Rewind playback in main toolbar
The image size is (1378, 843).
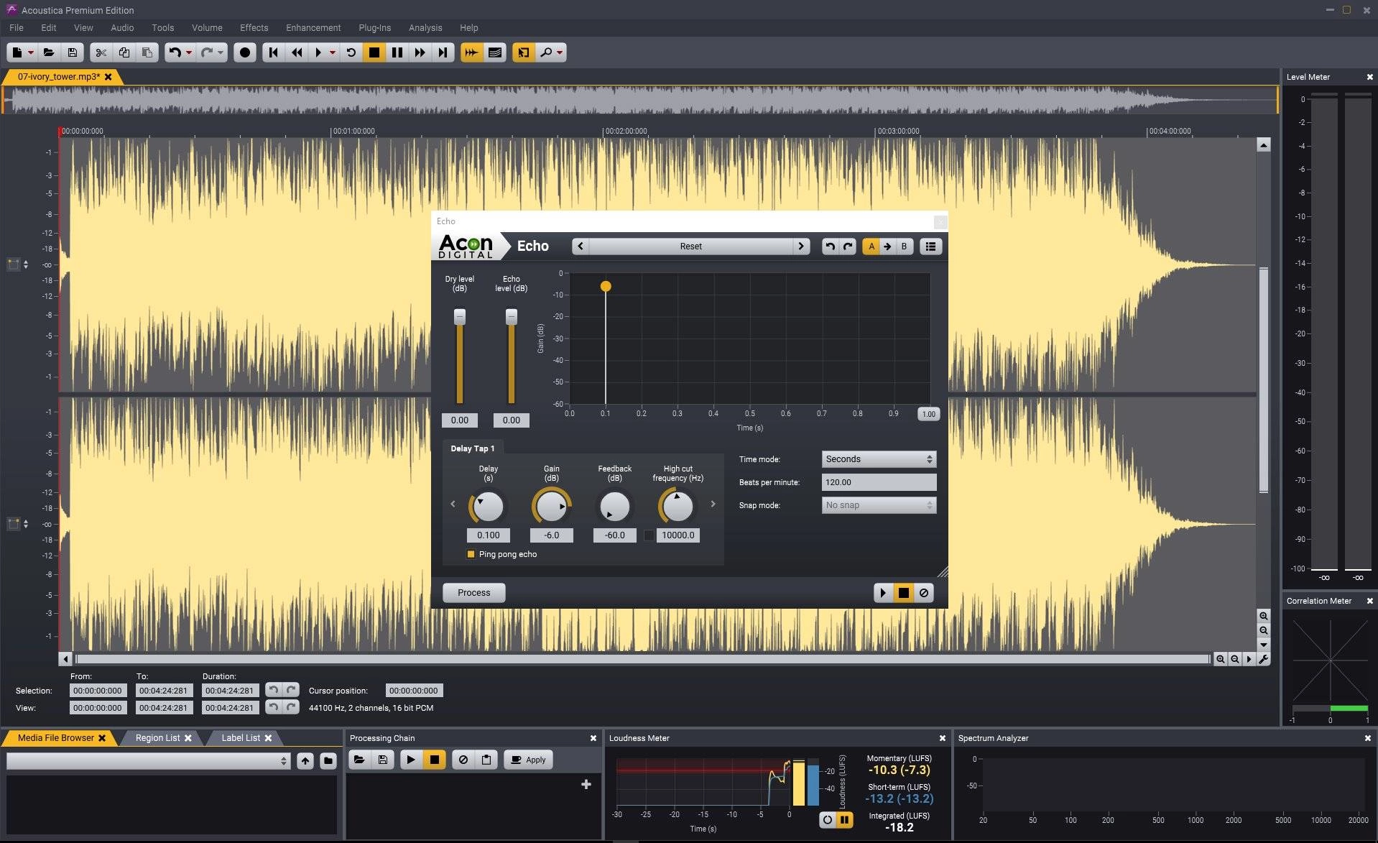point(296,52)
